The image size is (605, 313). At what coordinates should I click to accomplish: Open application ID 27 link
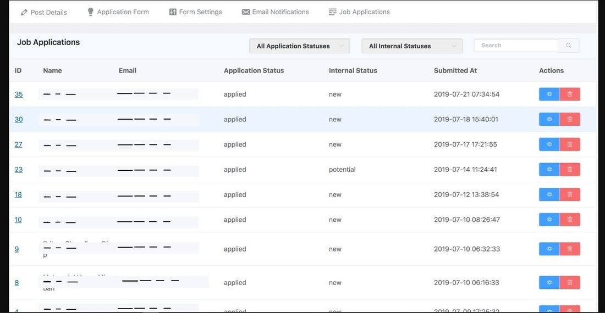click(x=19, y=144)
